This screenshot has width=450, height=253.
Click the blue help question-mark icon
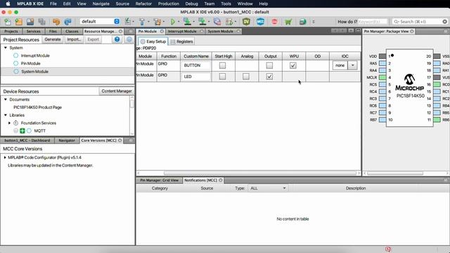tap(117, 39)
